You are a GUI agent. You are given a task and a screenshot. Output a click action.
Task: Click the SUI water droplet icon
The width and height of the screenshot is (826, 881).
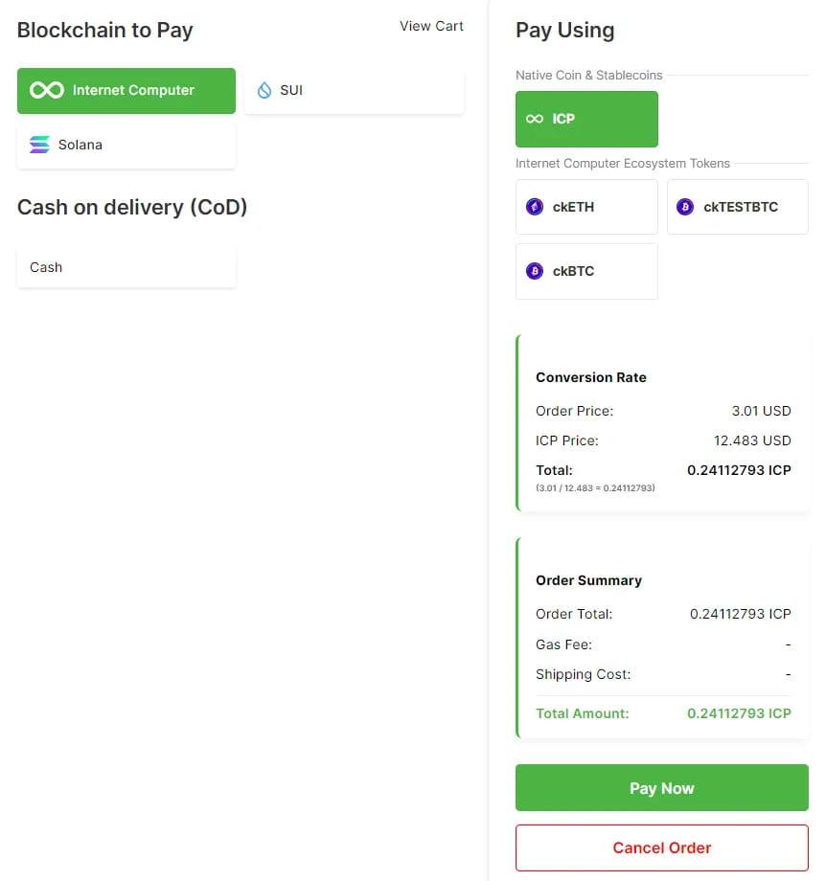tap(264, 90)
